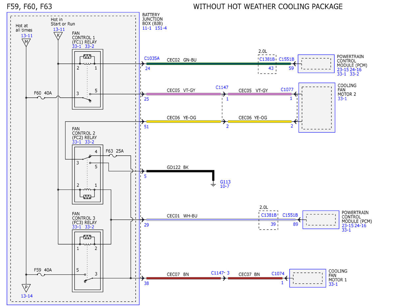The height and width of the screenshot is (308, 399).
Task: Click the F63 25A fuse symbol
Action: point(113,155)
